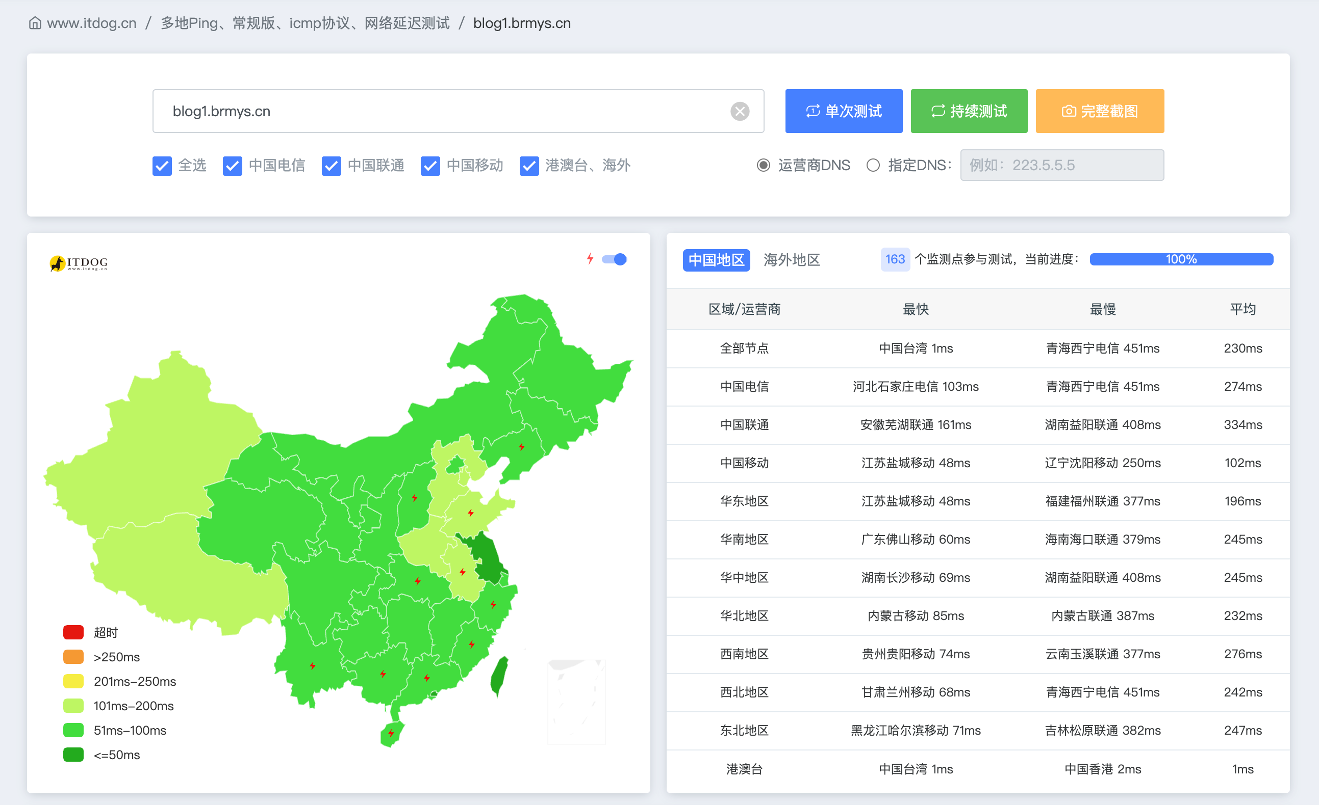
Task: Select the 西南地区 row label
Action: 744,654
